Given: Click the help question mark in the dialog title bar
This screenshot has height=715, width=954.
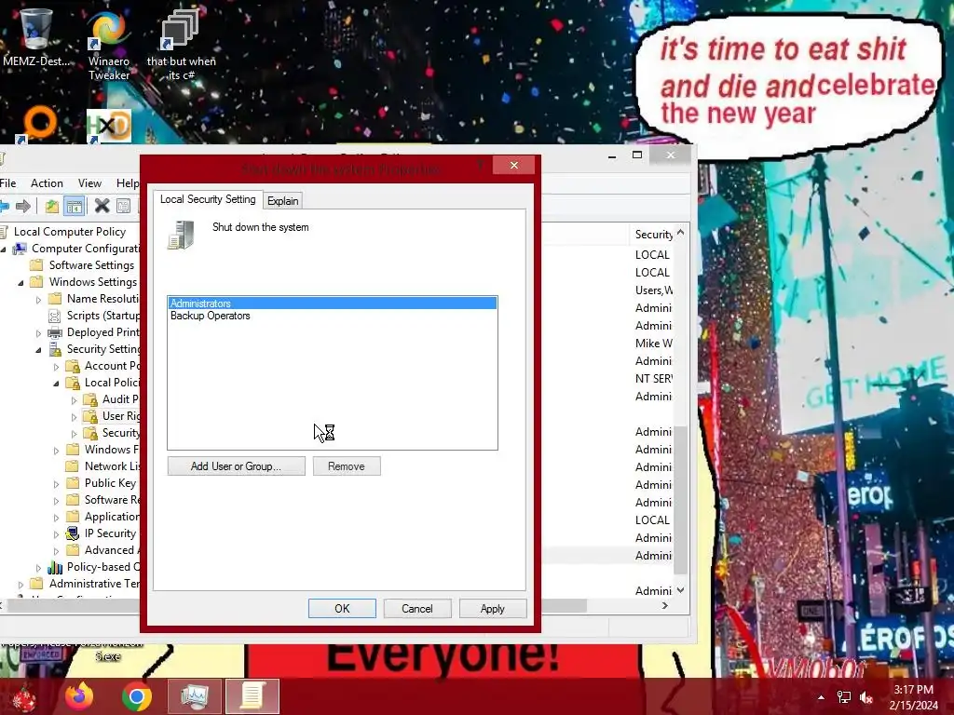Looking at the screenshot, I should point(480,166).
